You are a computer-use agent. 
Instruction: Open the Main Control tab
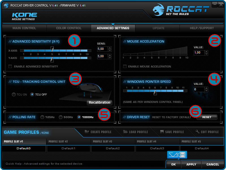point(24,28)
